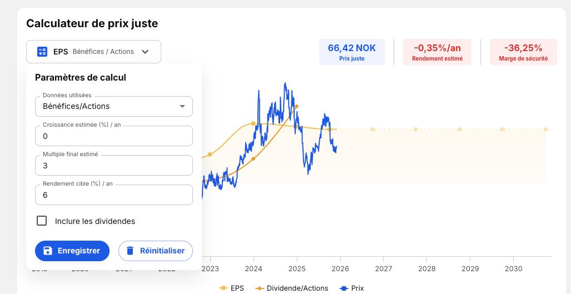Click the Multiple final estimé field
The width and height of the screenshot is (571, 294).
tap(114, 166)
